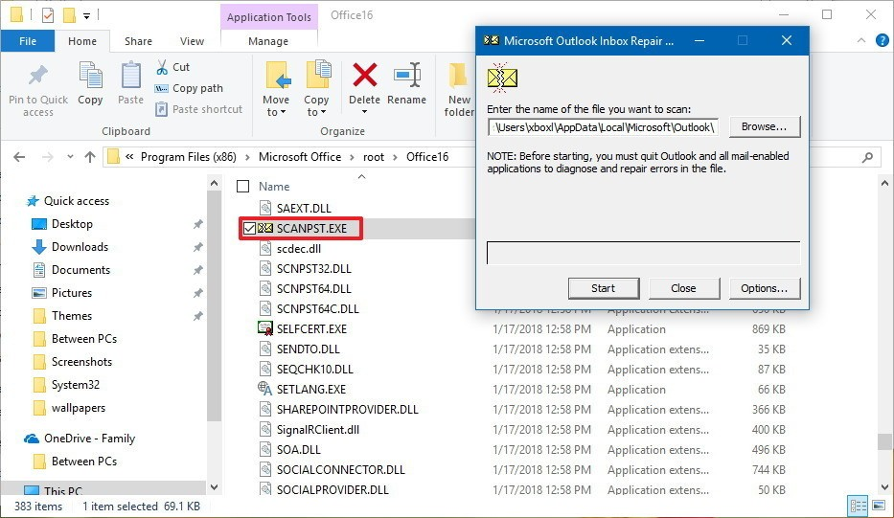This screenshot has width=894, height=518.
Task: Open Desktop in the navigation pane
Action: (x=72, y=224)
